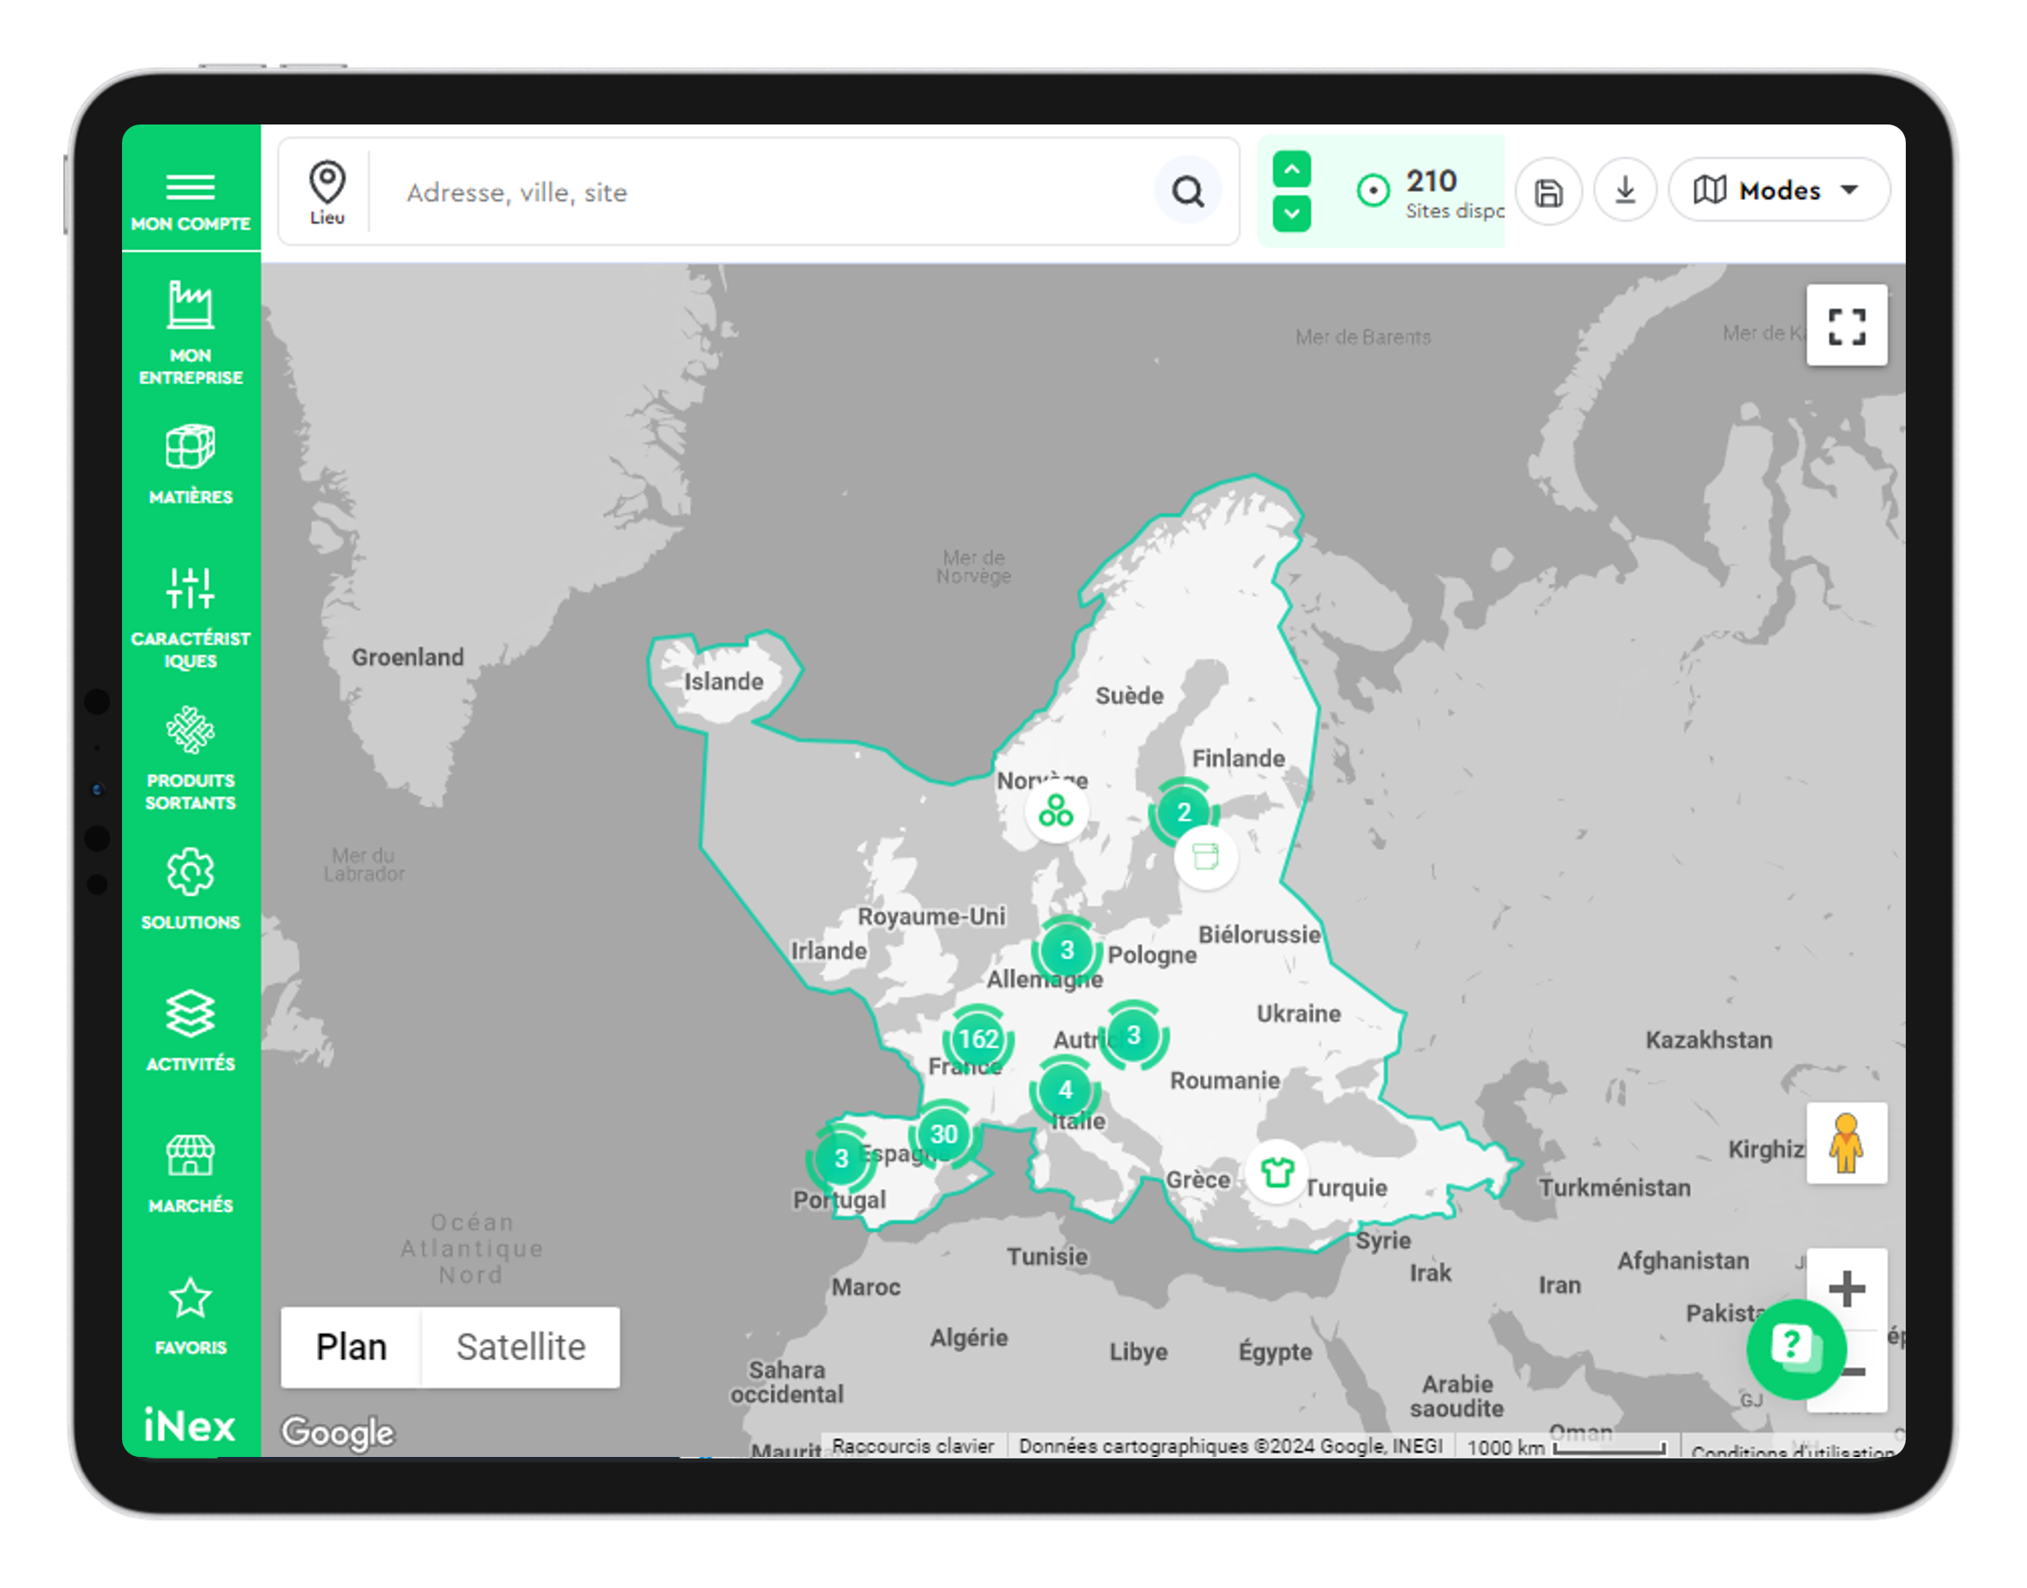
Task: Open the Matières cube icon
Action: point(191,448)
